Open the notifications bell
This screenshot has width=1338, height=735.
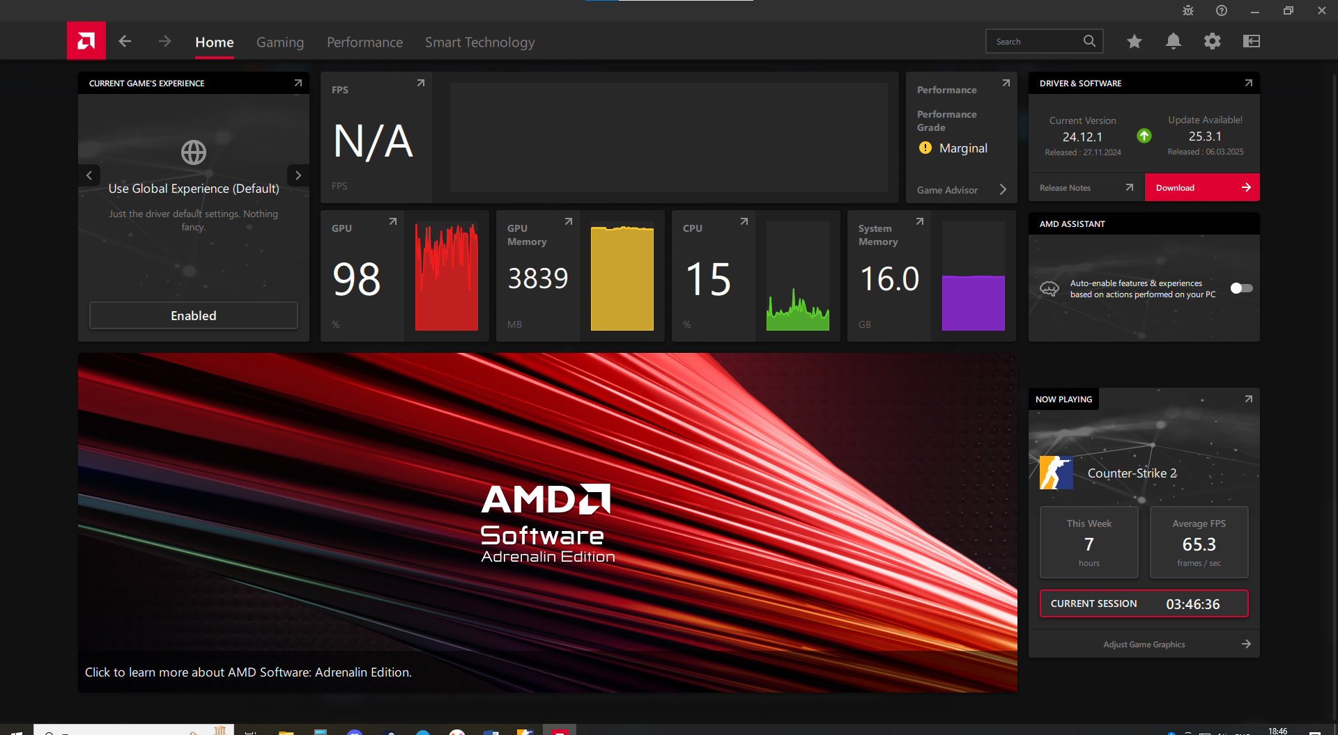coord(1174,41)
